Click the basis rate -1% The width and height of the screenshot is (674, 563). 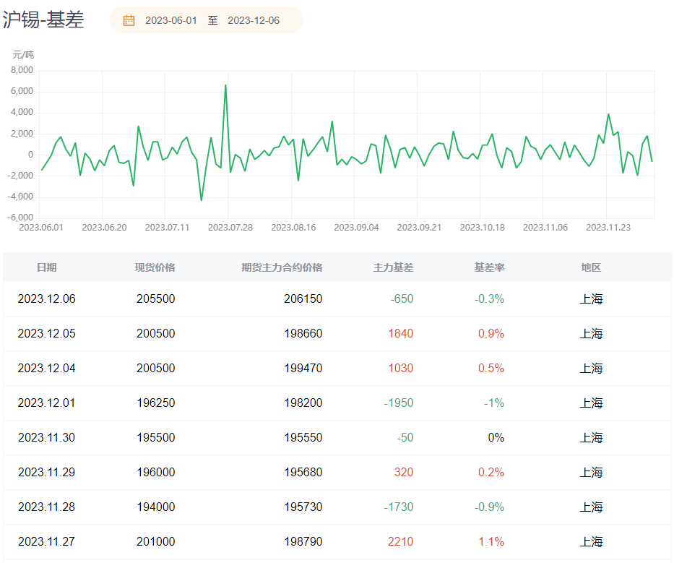pos(494,403)
